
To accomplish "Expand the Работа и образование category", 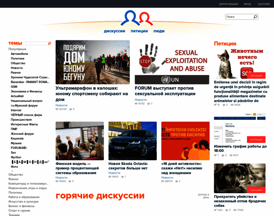I will click(24, 197).
